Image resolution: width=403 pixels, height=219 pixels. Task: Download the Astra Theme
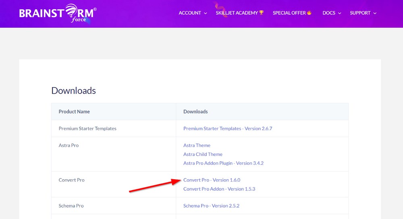tap(197, 145)
